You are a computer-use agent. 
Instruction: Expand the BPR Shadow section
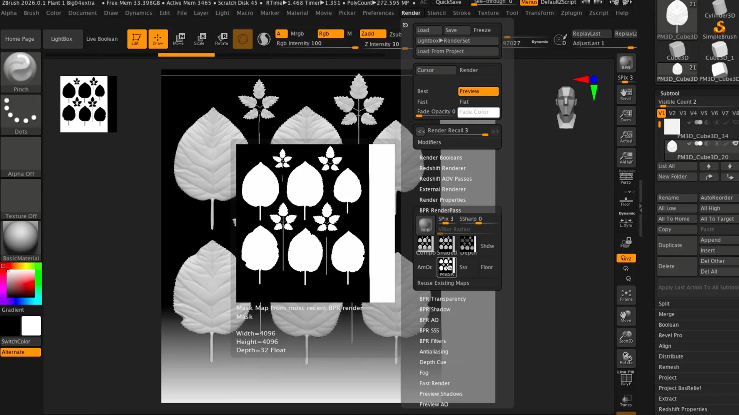435,309
